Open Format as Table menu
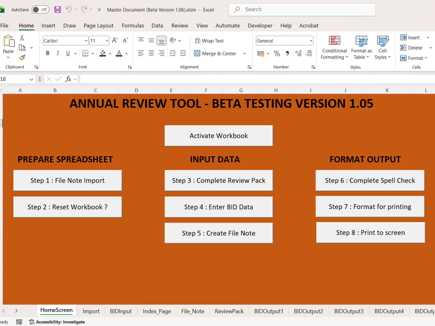 (x=361, y=47)
